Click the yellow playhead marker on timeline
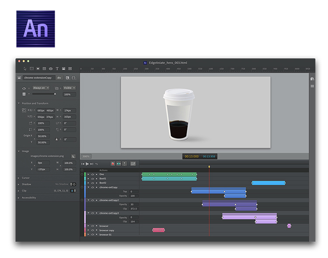 tap(209, 166)
